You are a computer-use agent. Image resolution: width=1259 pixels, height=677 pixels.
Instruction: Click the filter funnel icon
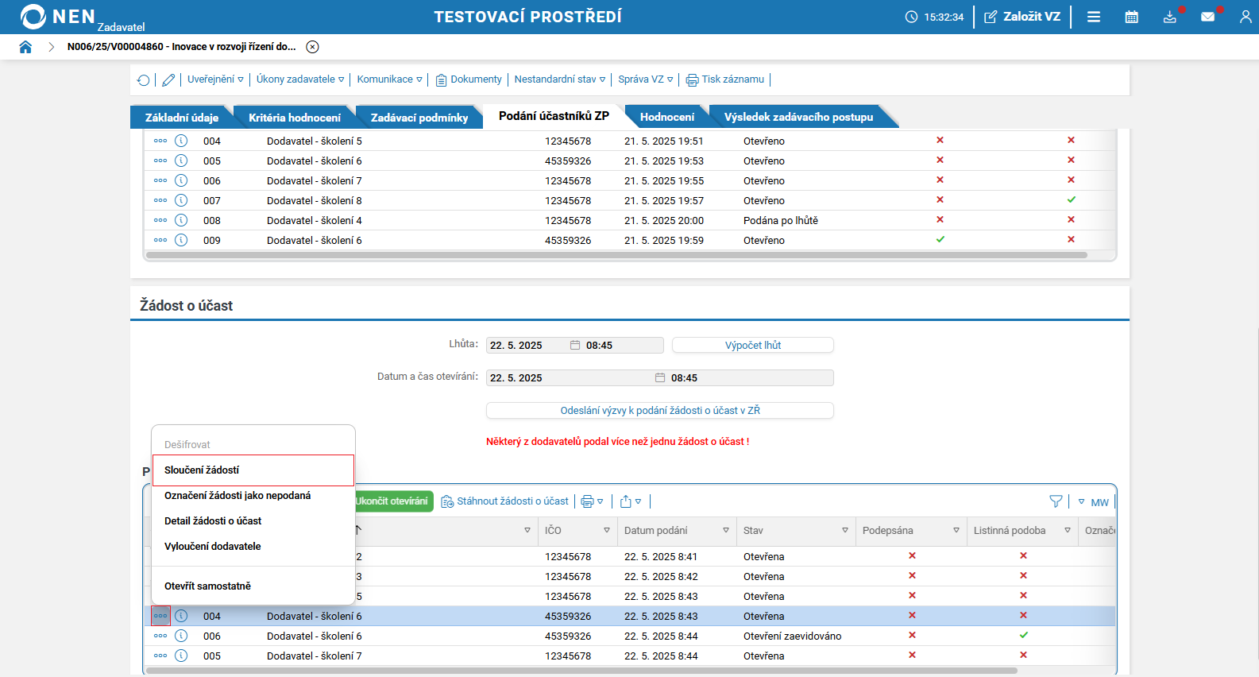coord(1056,501)
